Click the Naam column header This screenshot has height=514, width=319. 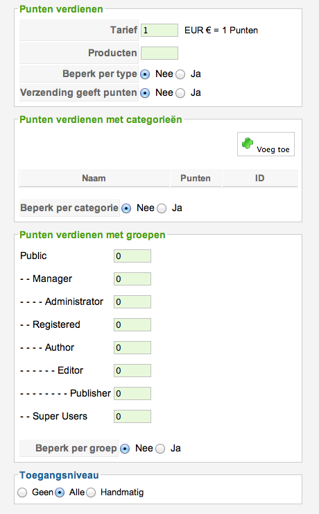(x=94, y=179)
